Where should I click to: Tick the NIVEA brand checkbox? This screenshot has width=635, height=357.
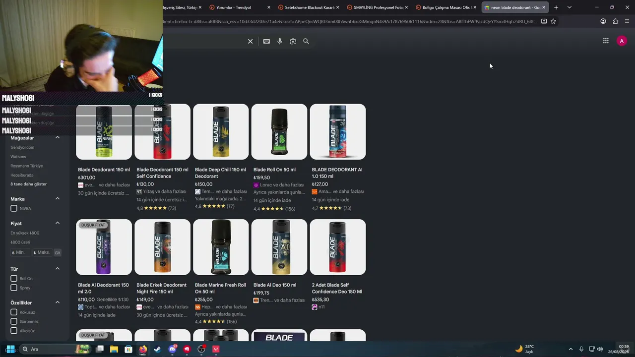coord(14,209)
